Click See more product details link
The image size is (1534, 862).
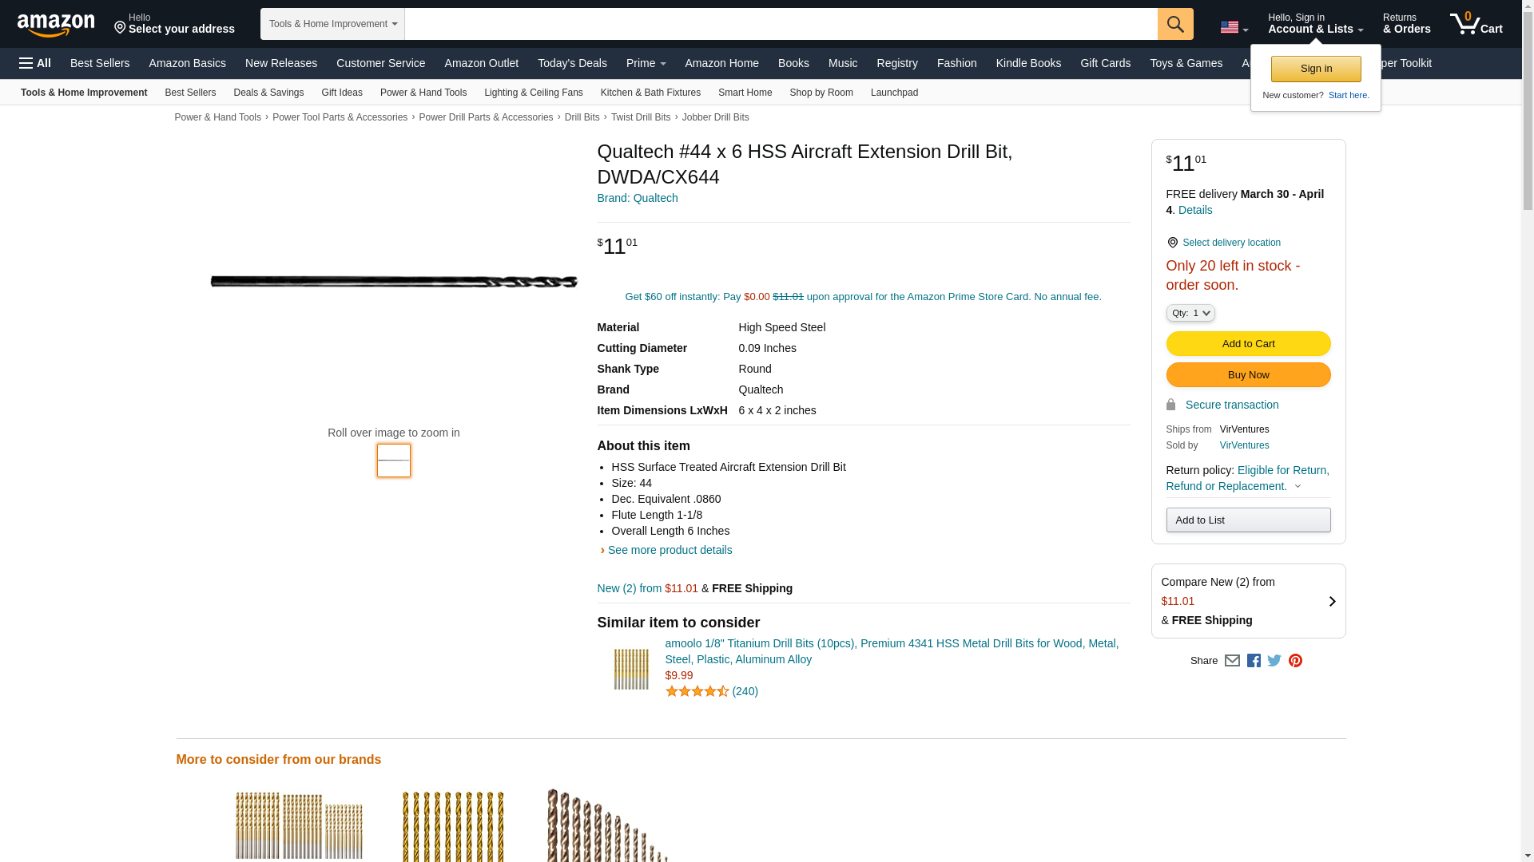tap(670, 550)
